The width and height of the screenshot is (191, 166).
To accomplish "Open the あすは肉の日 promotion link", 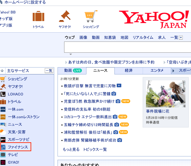I will [111, 62].
